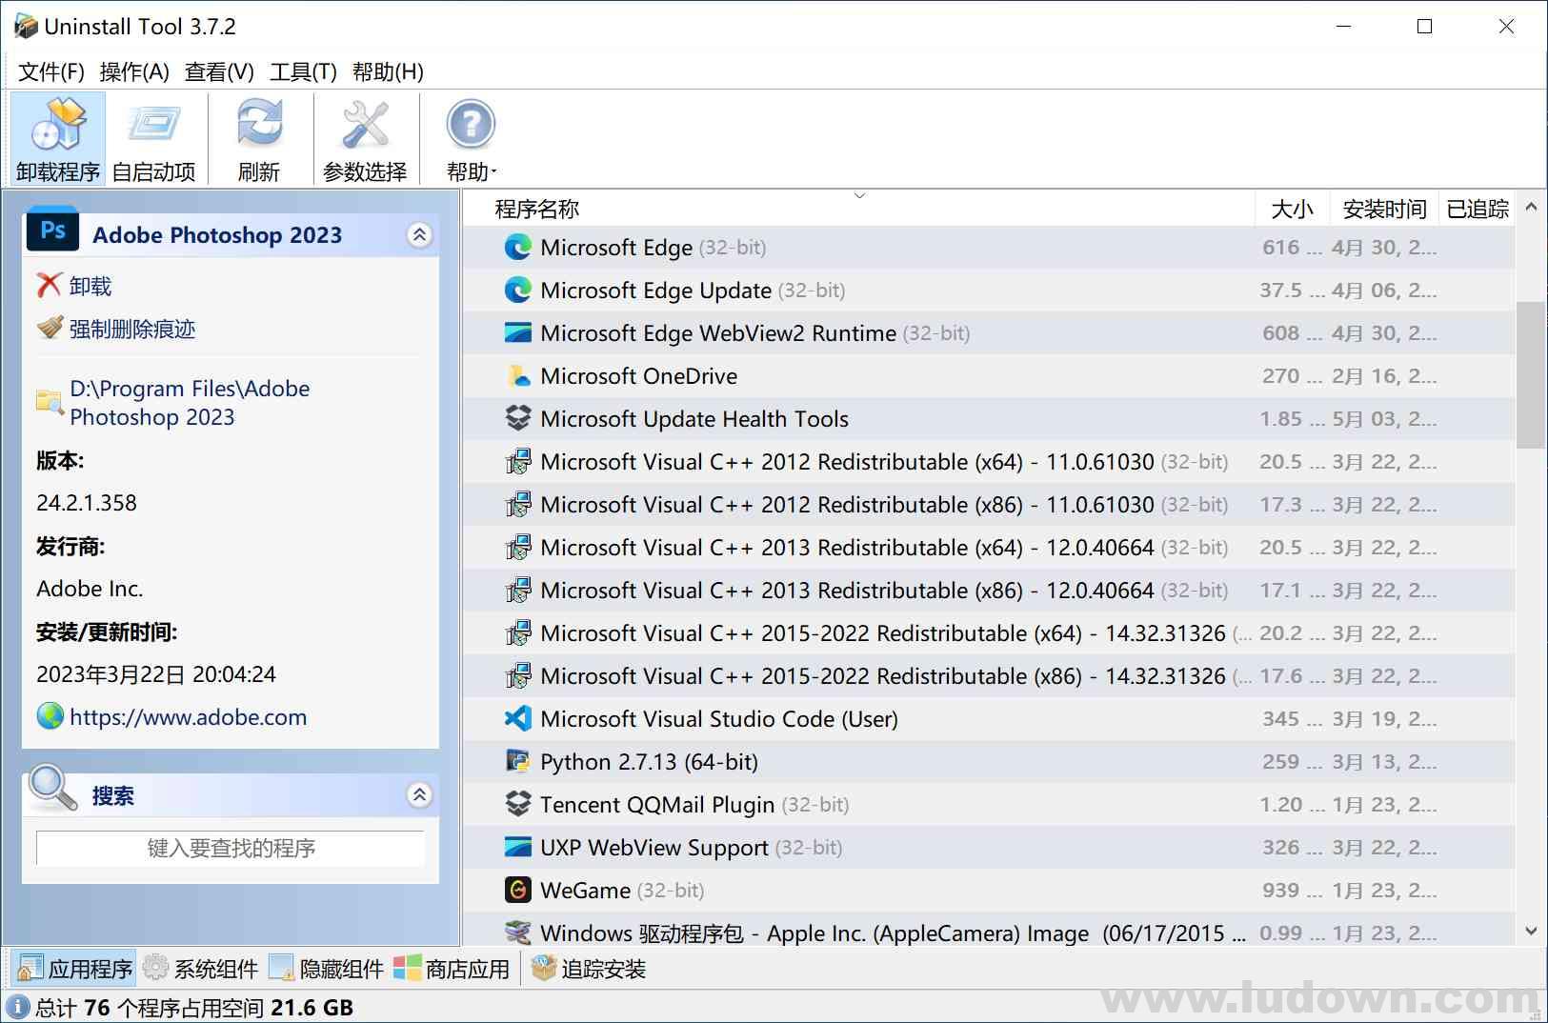Click the info icon in status bar
This screenshot has width=1548, height=1023.
(18, 1008)
